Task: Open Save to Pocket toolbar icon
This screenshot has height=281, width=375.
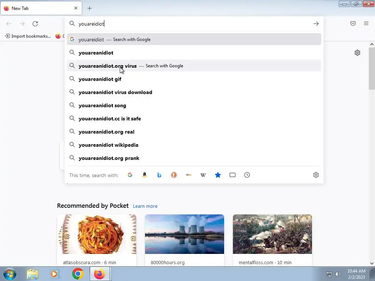Action: [353, 23]
